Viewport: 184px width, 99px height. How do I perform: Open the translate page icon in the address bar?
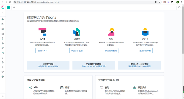pyautogui.click(x=156, y=2)
